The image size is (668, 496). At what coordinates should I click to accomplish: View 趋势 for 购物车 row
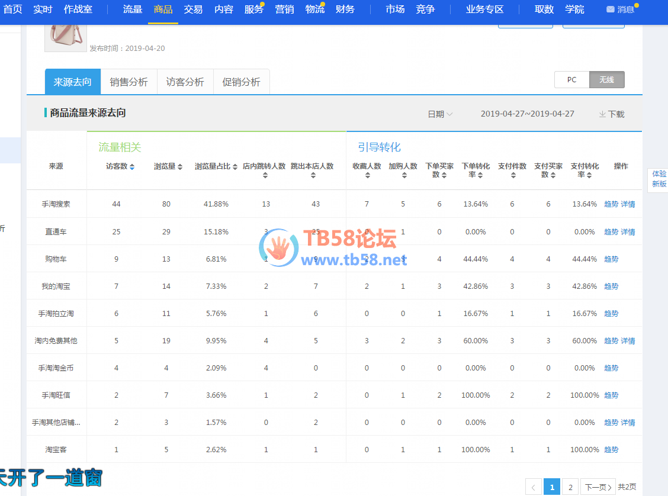click(611, 259)
